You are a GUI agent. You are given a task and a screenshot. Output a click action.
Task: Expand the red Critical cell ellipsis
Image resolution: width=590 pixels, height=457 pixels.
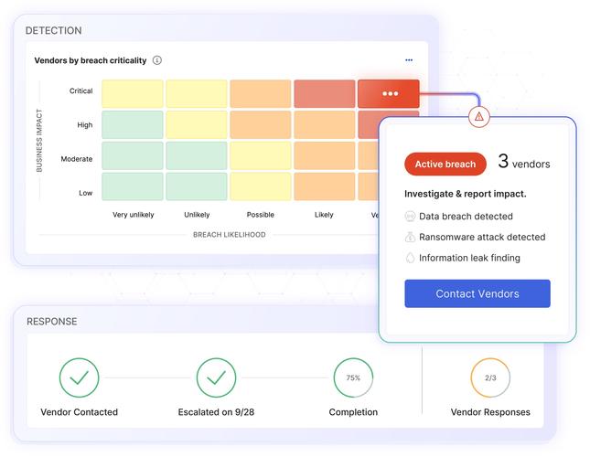pos(390,93)
